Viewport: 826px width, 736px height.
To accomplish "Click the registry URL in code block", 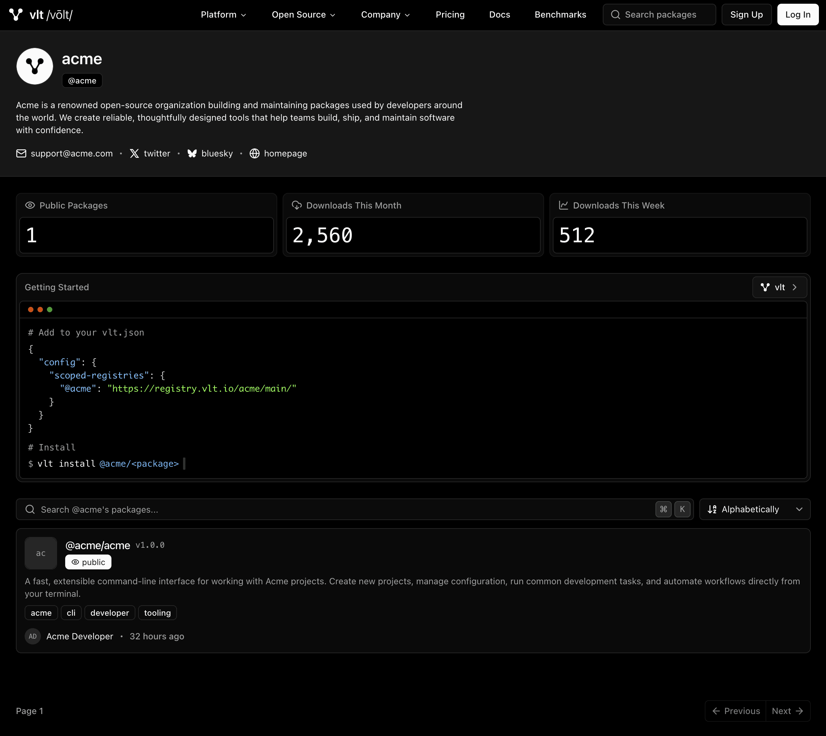I will (202, 389).
